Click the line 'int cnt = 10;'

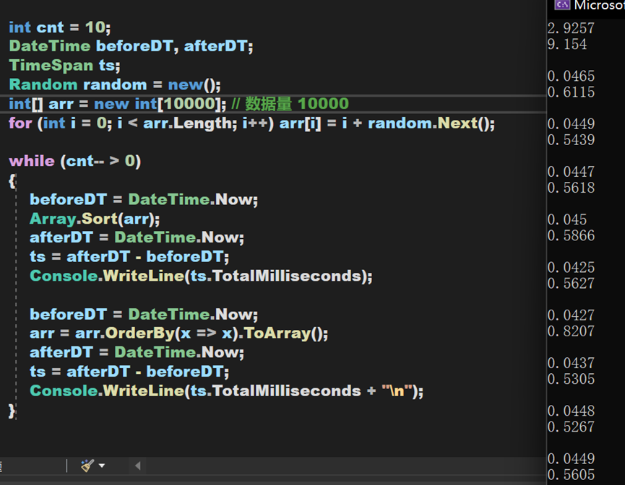click(60, 27)
